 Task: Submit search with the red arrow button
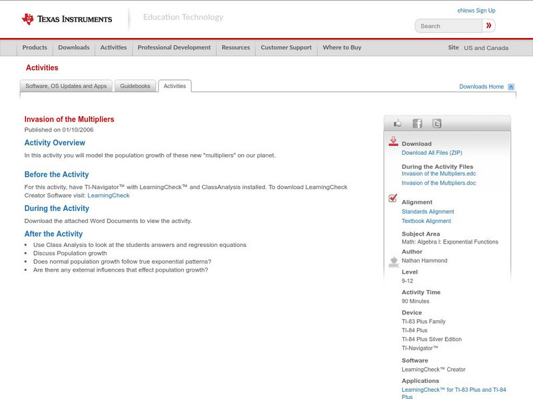[x=489, y=25]
